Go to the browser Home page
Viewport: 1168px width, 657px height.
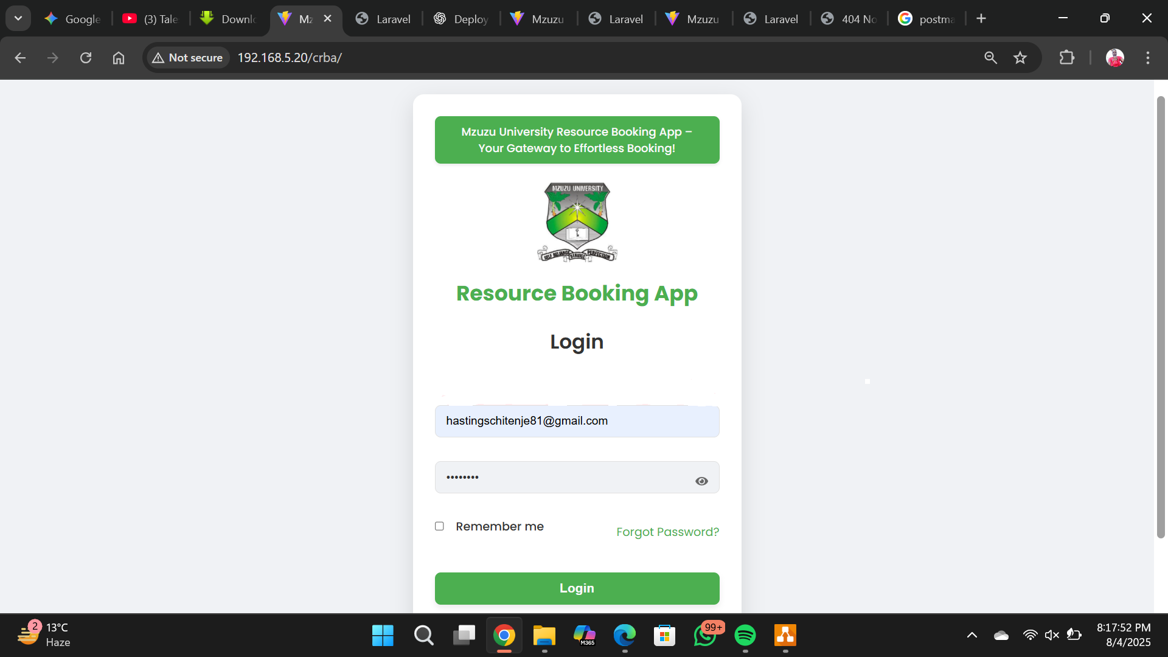coord(119,58)
